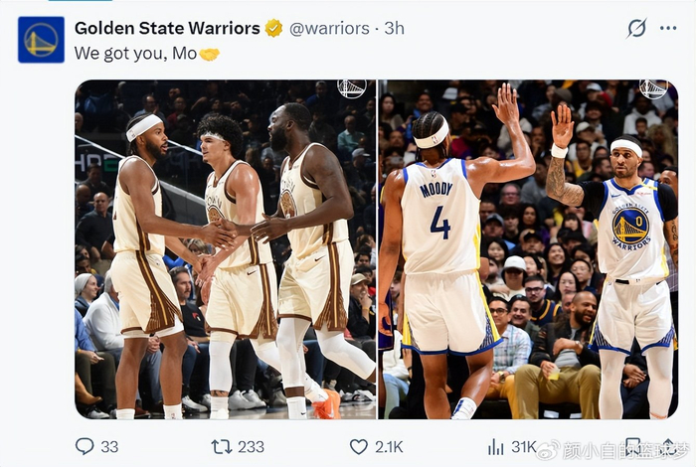Screen dimensions: 696x467
Task: Open the Warriors profile avatar logo
Action: [41, 40]
